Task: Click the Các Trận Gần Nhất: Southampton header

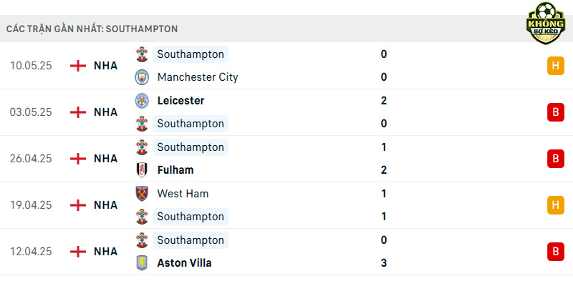Action: point(92,29)
